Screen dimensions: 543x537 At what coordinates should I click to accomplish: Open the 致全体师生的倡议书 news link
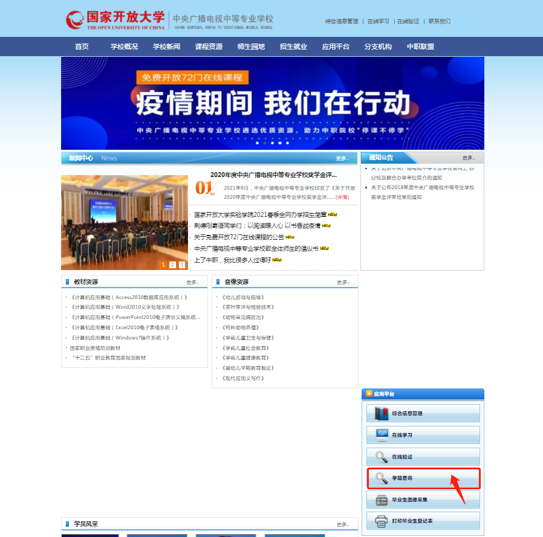[x=256, y=249]
